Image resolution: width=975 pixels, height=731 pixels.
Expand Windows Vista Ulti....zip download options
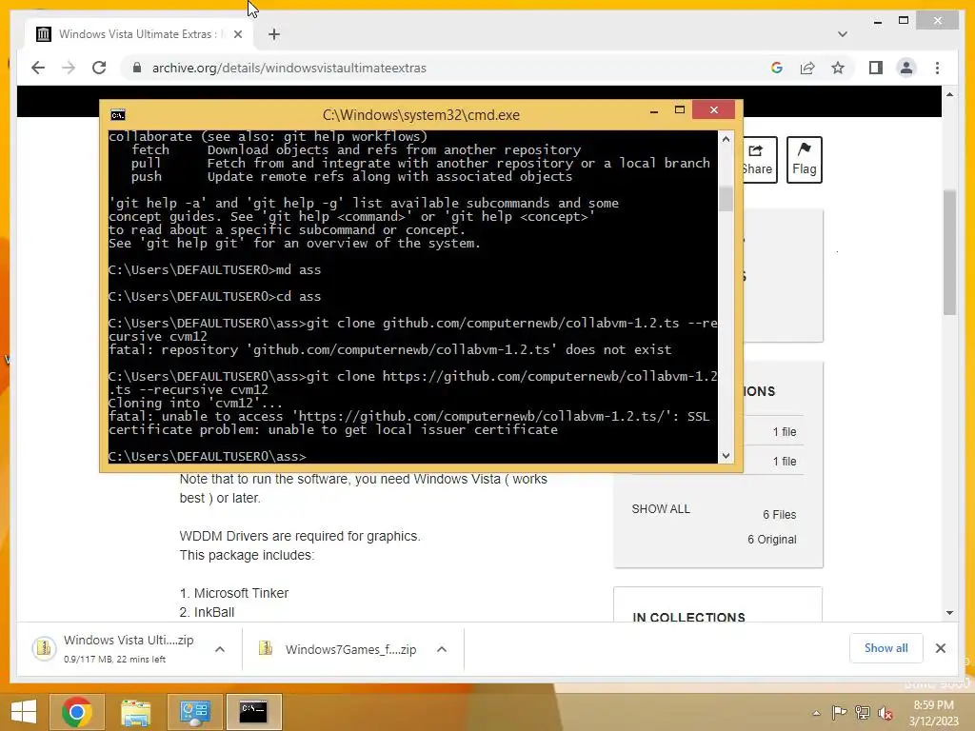coord(220,649)
